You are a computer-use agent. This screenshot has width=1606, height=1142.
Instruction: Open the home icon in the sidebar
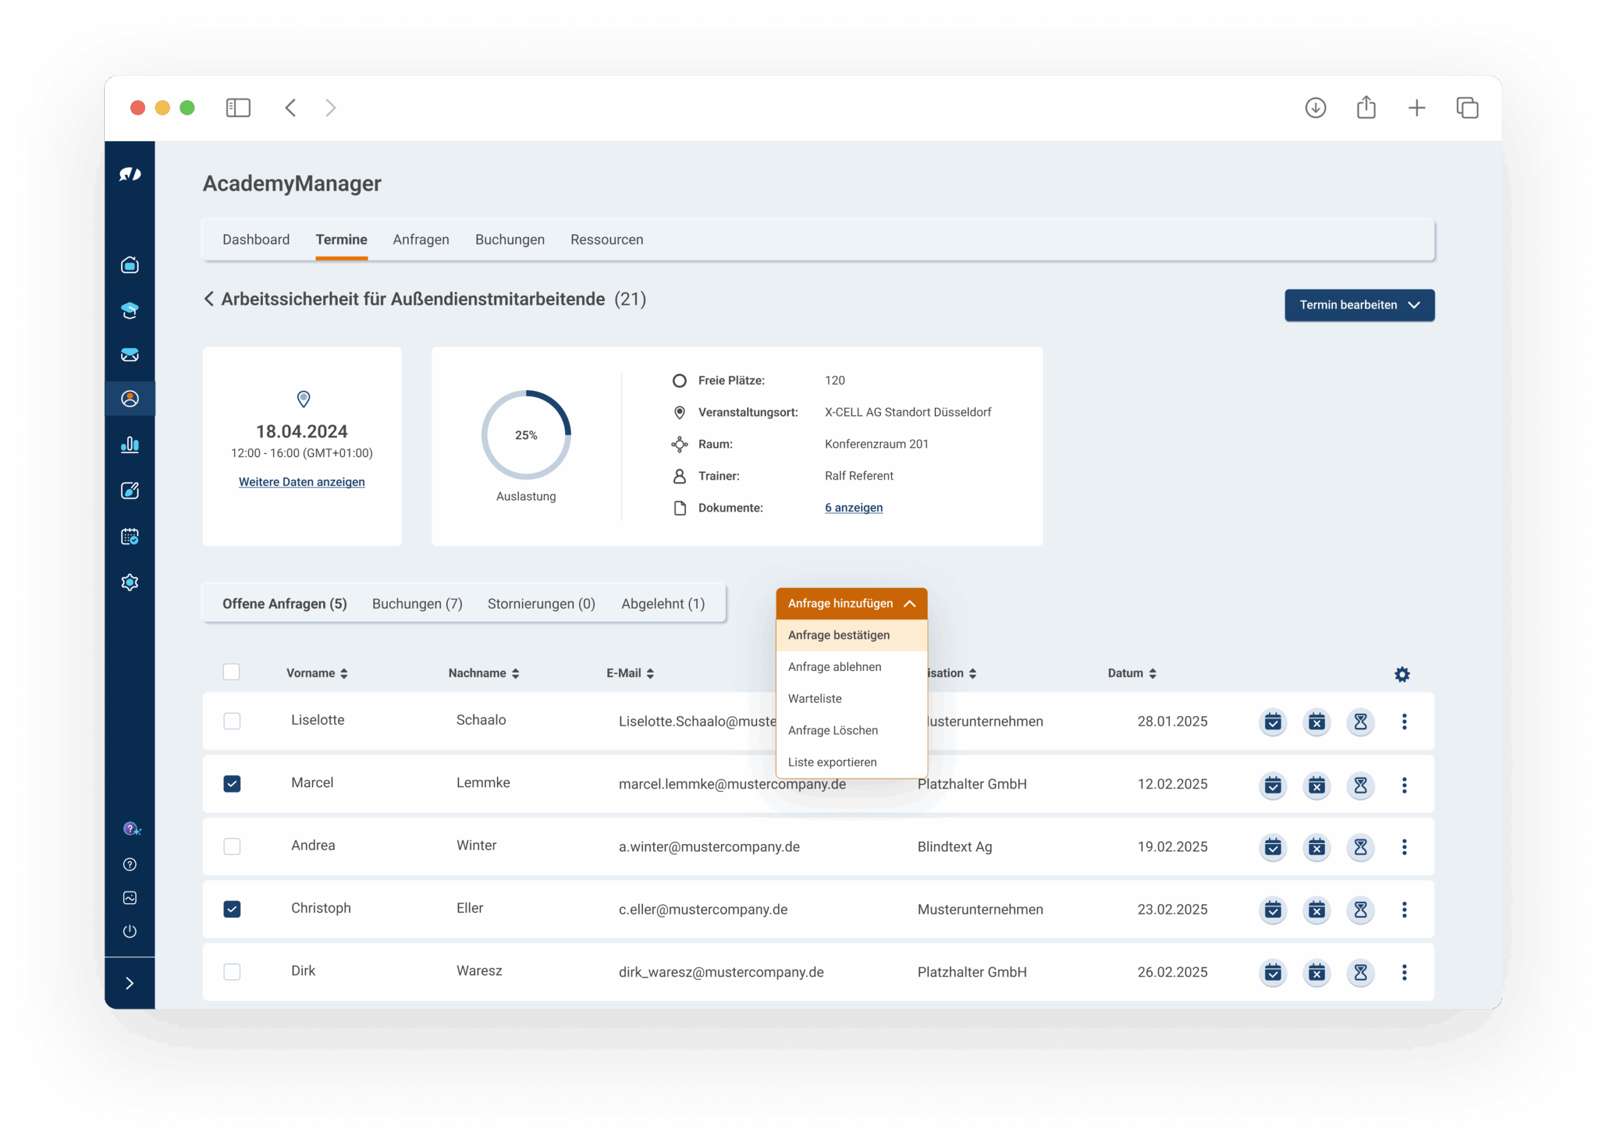(129, 265)
